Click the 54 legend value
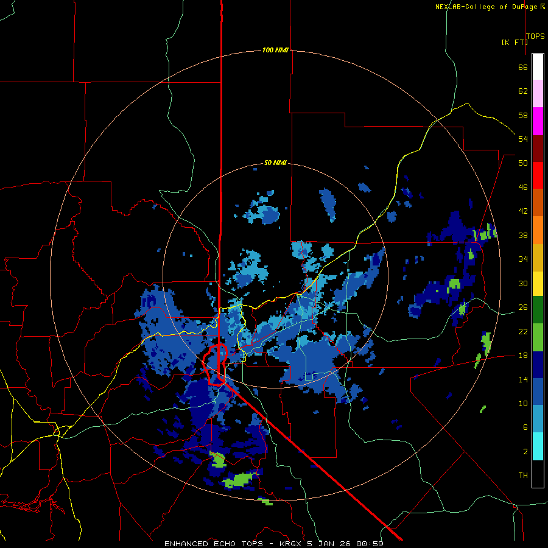 (523, 139)
